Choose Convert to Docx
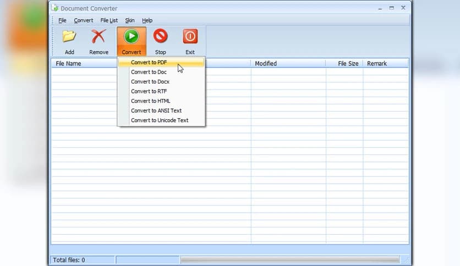Screen dimensions: 460x266 161,82
